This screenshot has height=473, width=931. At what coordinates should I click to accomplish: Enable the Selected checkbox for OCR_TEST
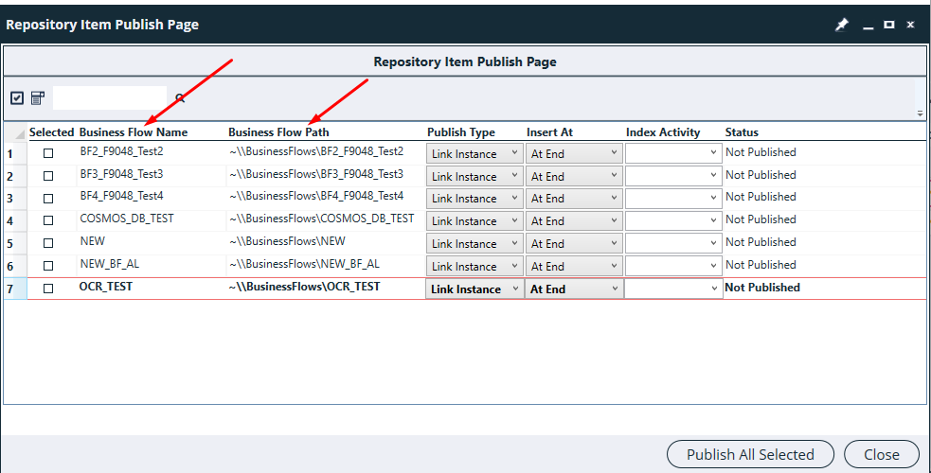point(48,289)
